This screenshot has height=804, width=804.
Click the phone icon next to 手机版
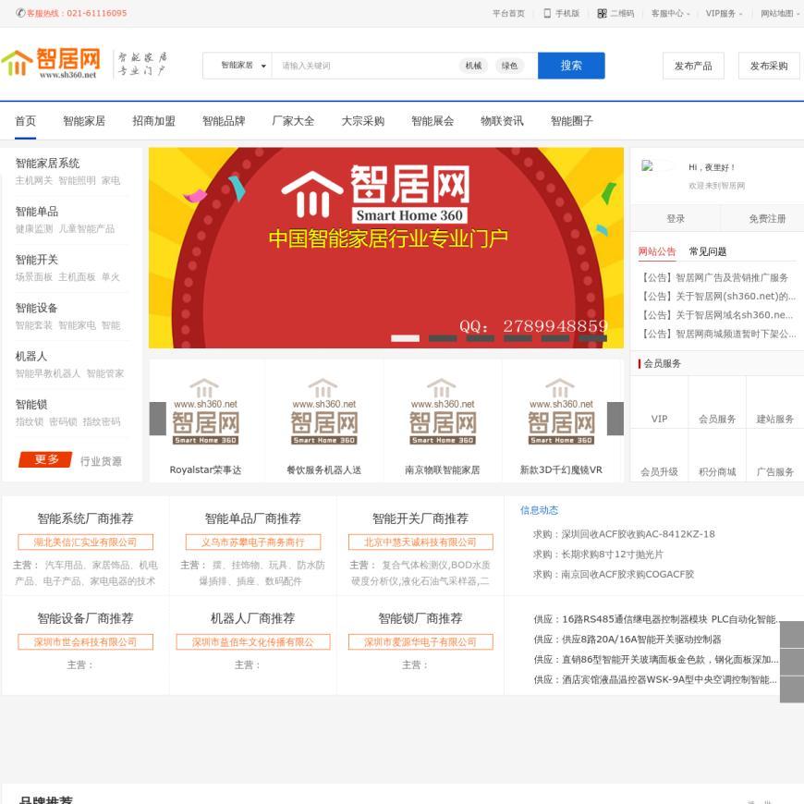coord(547,13)
